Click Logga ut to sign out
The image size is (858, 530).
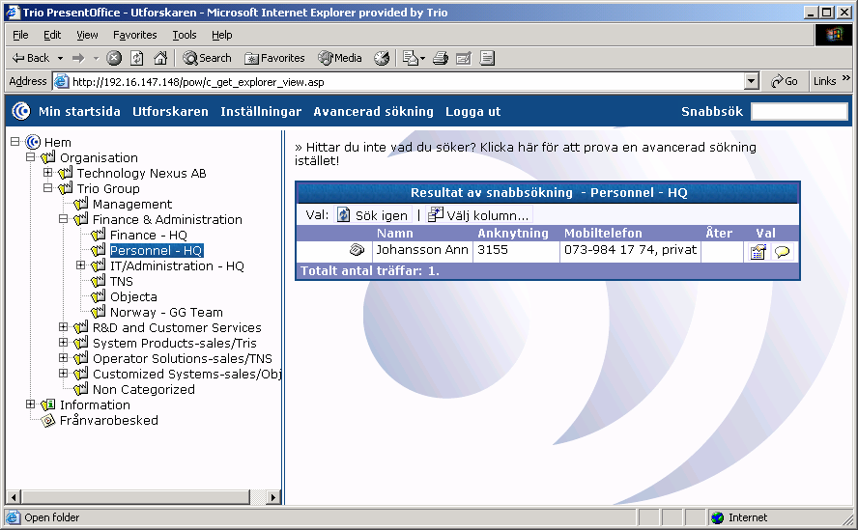point(472,112)
